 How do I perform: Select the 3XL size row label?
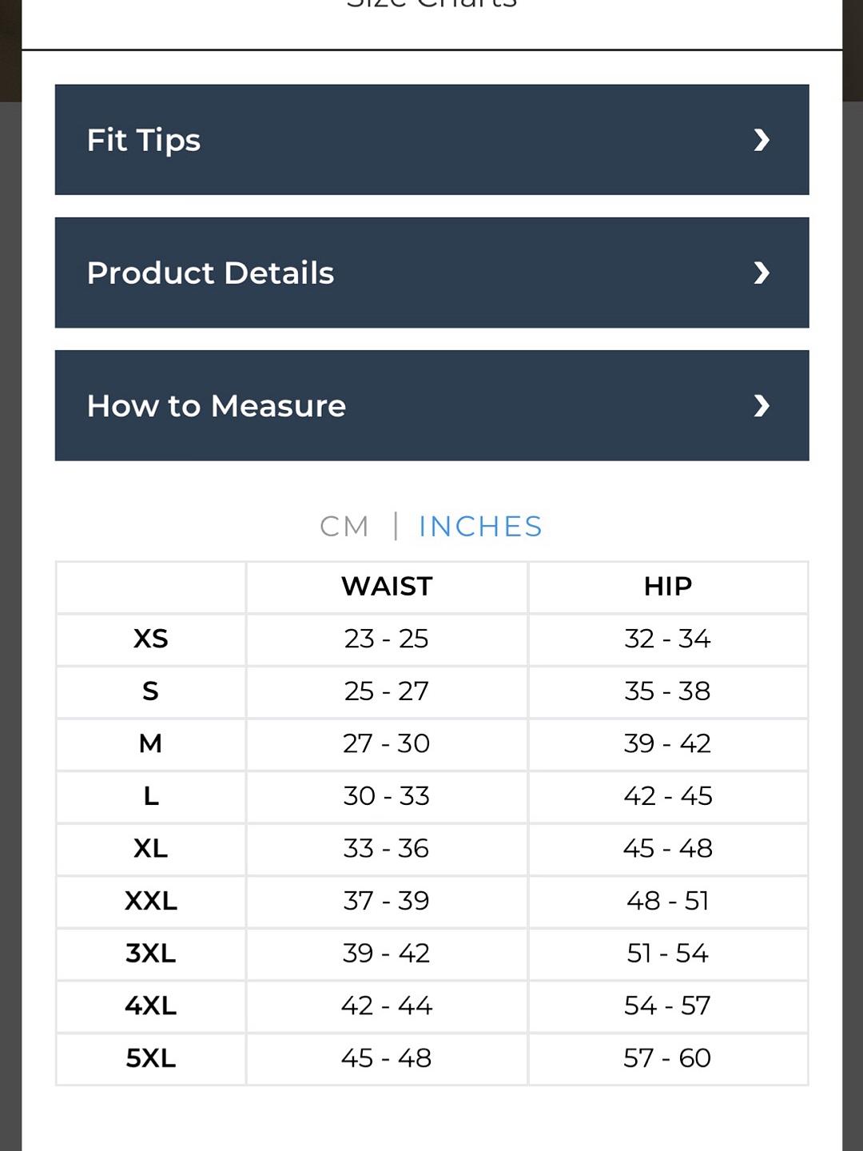pos(151,953)
